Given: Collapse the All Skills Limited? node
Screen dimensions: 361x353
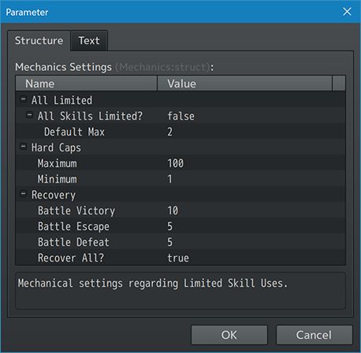Looking at the screenshot, I should point(29,115).
